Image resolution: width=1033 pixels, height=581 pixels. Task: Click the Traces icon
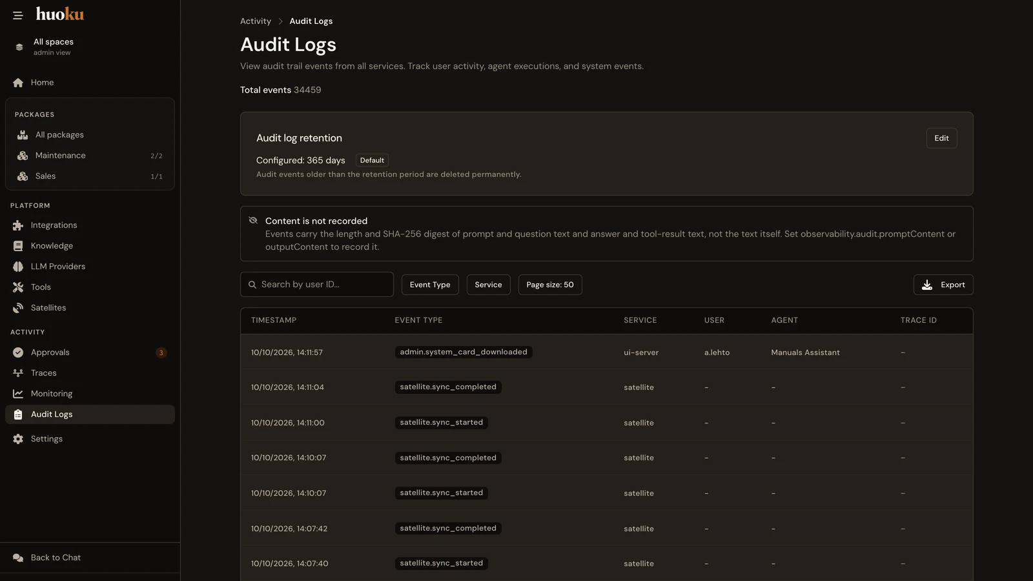18,373
